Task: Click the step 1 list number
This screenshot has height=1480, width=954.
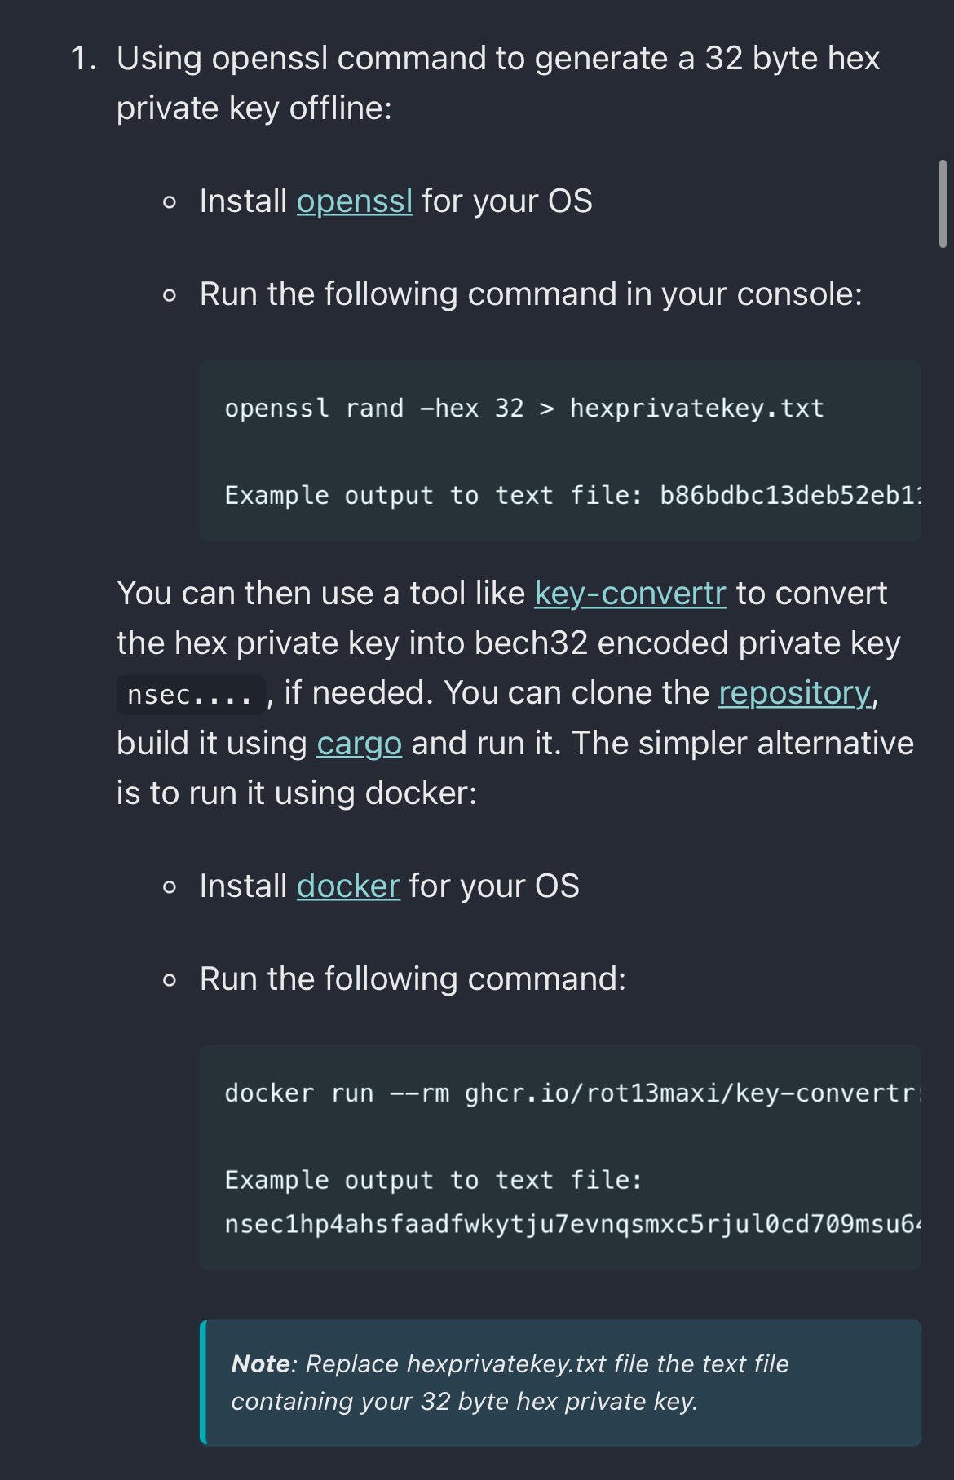Action: 83,59
